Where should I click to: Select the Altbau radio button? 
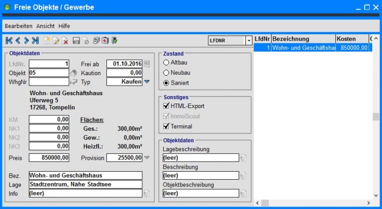point(166,63)
